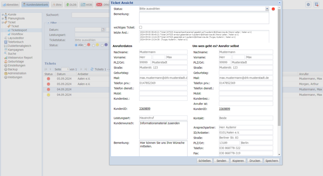The height and width of the screenshot is (176, 323).
Task: Select the red status filter radio
Action: click(85, 45)
